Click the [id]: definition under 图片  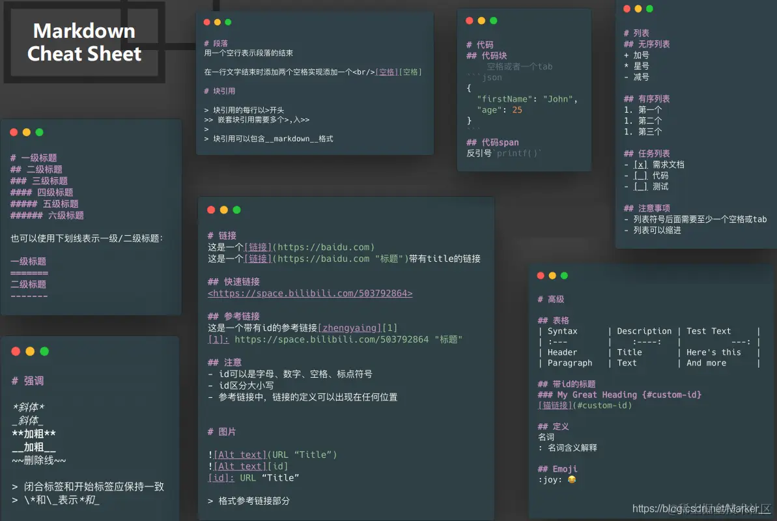coord(221,477)
